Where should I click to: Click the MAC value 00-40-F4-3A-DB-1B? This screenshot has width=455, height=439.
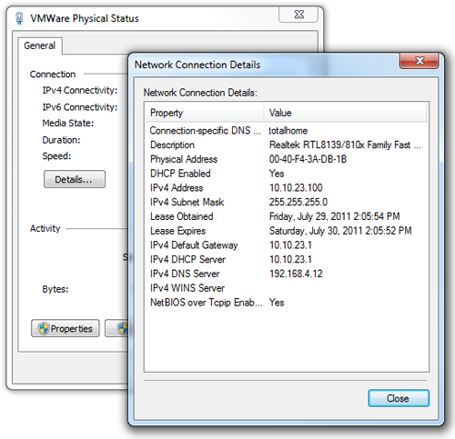308,159
